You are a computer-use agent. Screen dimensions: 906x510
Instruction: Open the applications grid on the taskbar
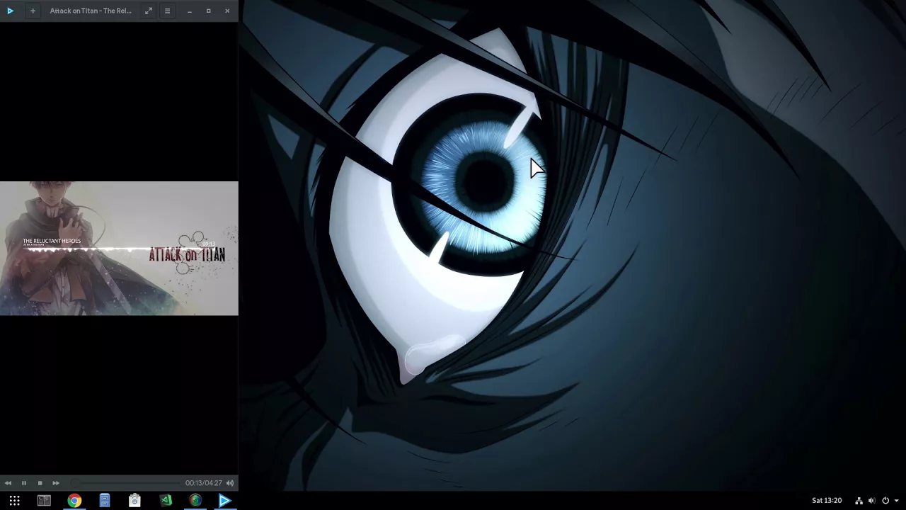14,501
